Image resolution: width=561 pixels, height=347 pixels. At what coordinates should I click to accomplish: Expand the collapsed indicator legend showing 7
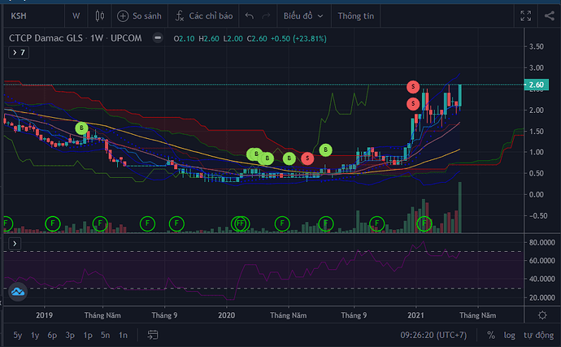[17, 52]
